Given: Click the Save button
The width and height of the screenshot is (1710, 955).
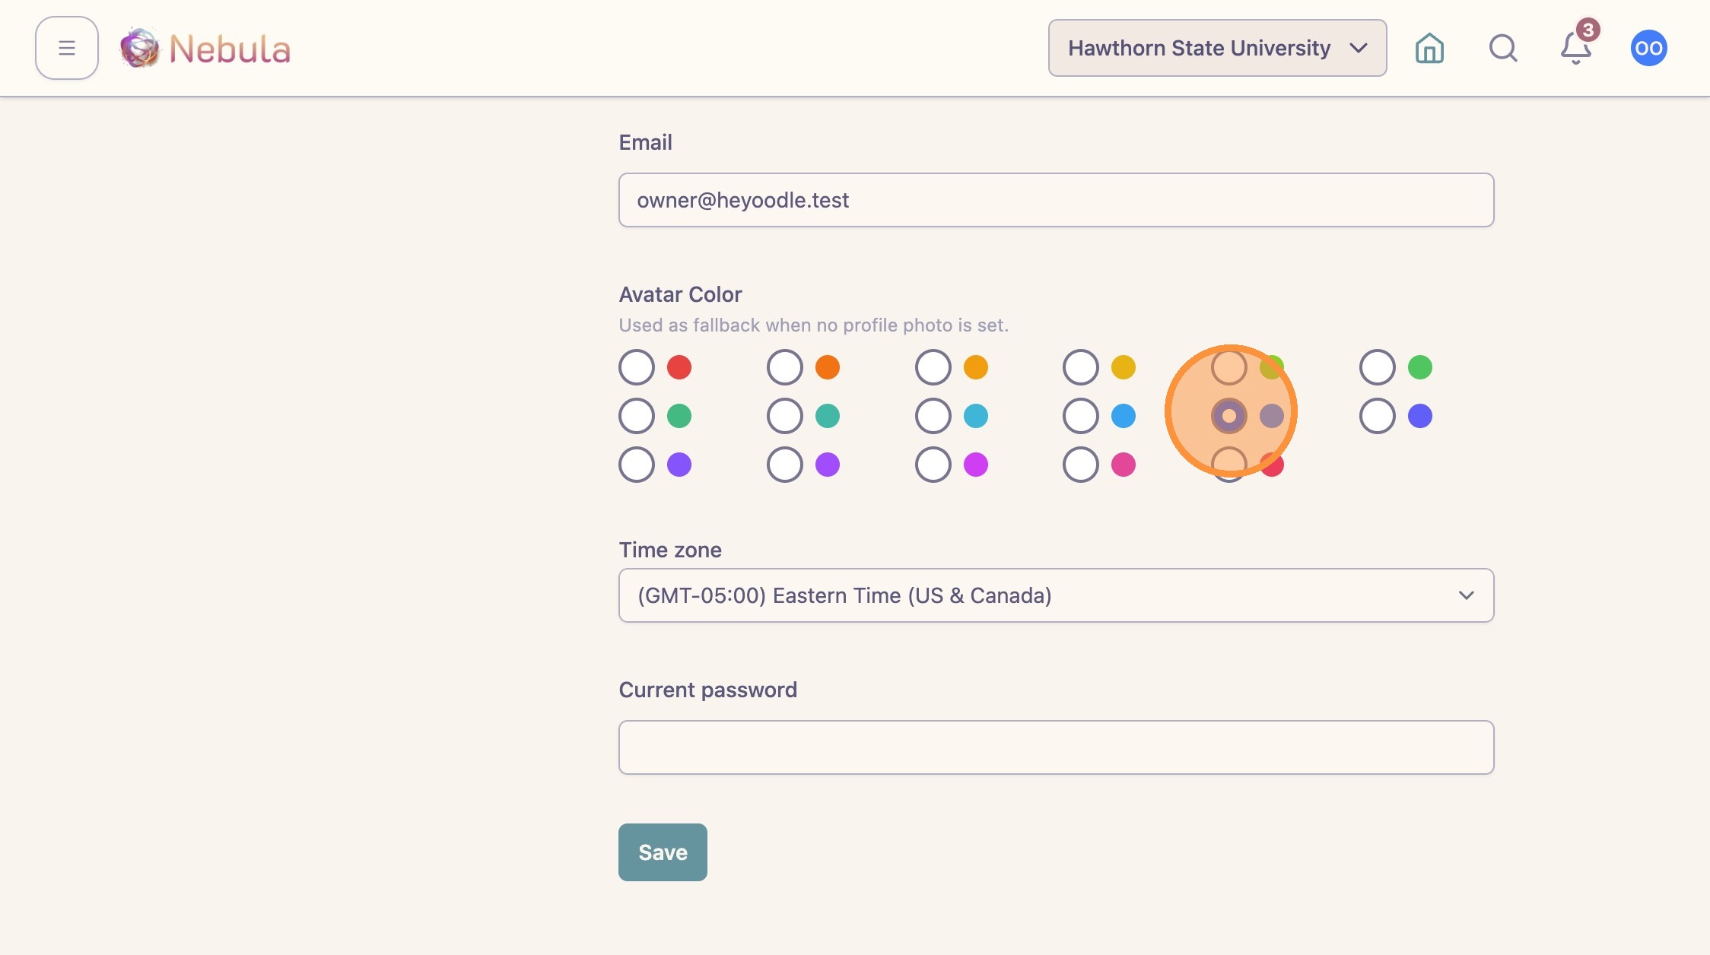Looking at the screenshot, I should pyautogui.click(x=663, y=852).
